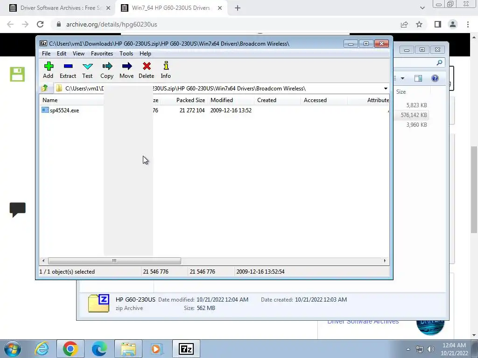This screenshot has height=358, width=478.
Task: Run Test on the selected archive file
Action: (x=87, y=70)
